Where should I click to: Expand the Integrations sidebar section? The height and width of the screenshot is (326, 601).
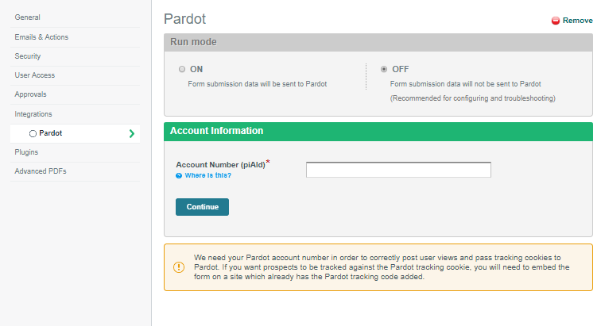tap(33, 114)
